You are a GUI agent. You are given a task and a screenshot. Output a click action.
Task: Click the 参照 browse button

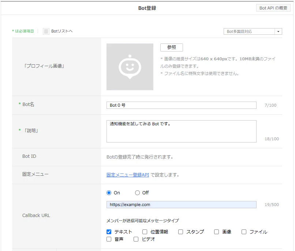coord(171,47)
